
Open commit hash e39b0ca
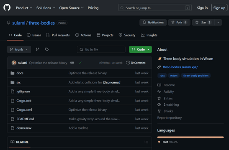[x=104, y=63]
